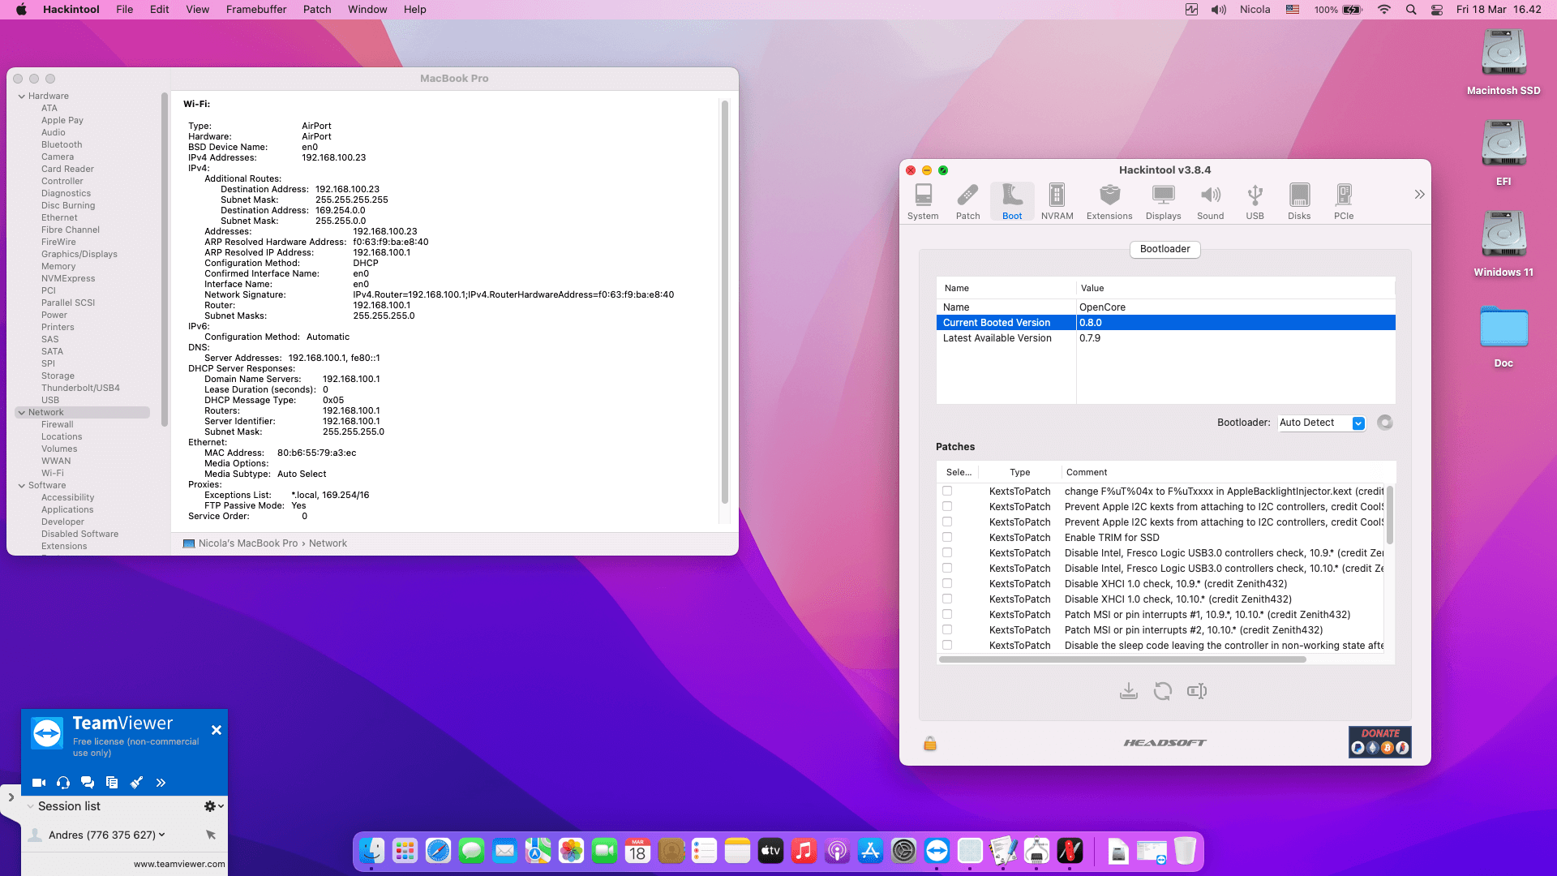
Task: Check the Enable TRIM for SSD patch
Action: coord(946,538)
